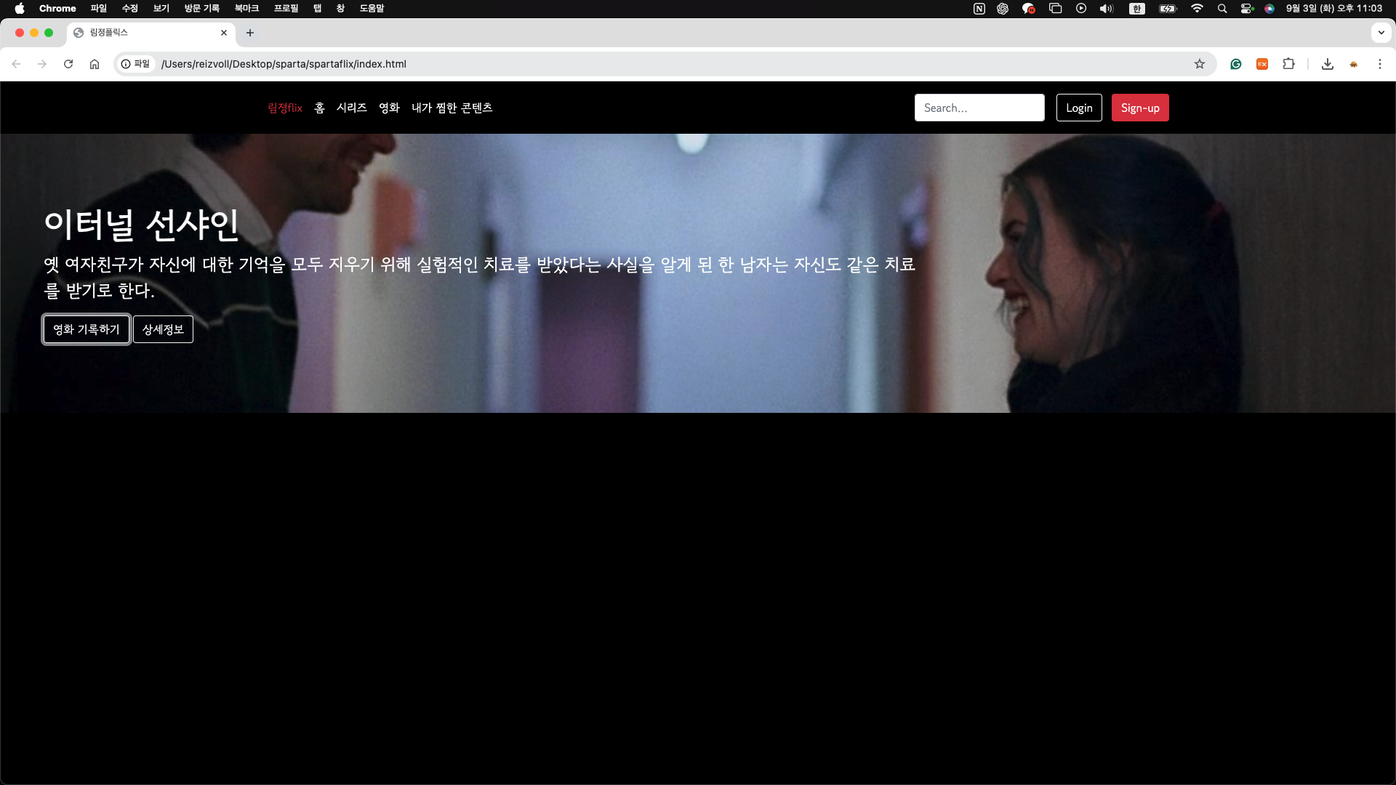Image resolution: width=1396 pixels, height=785 pixels.
Task: Open Chrome three-dot menu
Action: point(1380,64)
